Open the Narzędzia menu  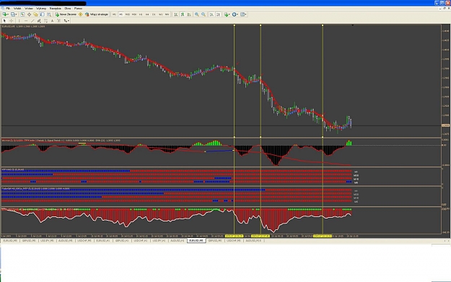(56, 9)
